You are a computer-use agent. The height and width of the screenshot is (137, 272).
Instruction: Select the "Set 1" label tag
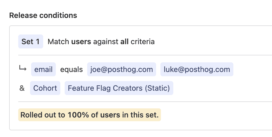pos(31,42)
